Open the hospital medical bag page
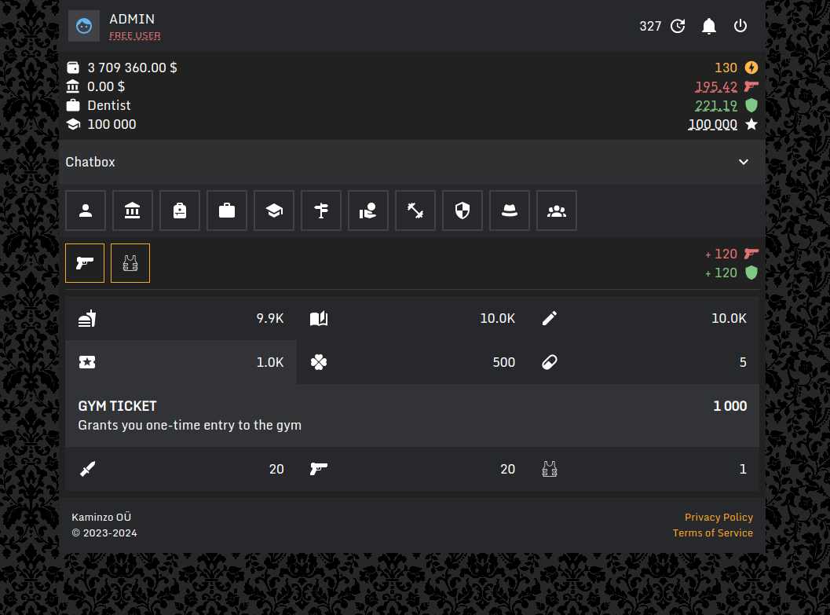Screen dimensions: 830x615 [180, 210]
